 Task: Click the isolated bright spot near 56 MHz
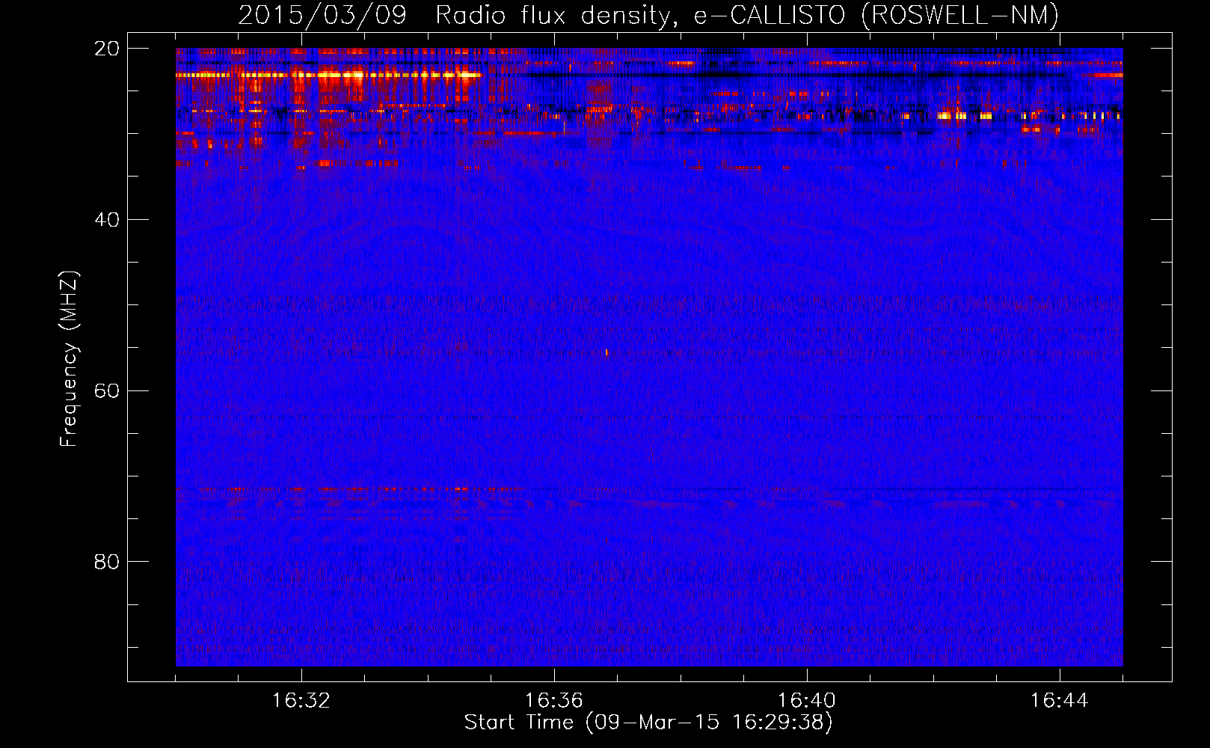pos(606,352)
